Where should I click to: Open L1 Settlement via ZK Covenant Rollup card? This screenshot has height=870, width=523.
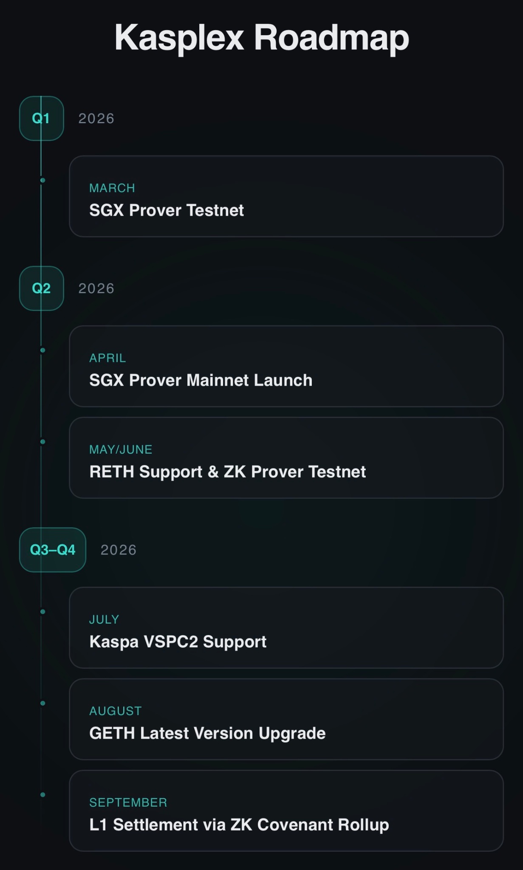(286, 811)
